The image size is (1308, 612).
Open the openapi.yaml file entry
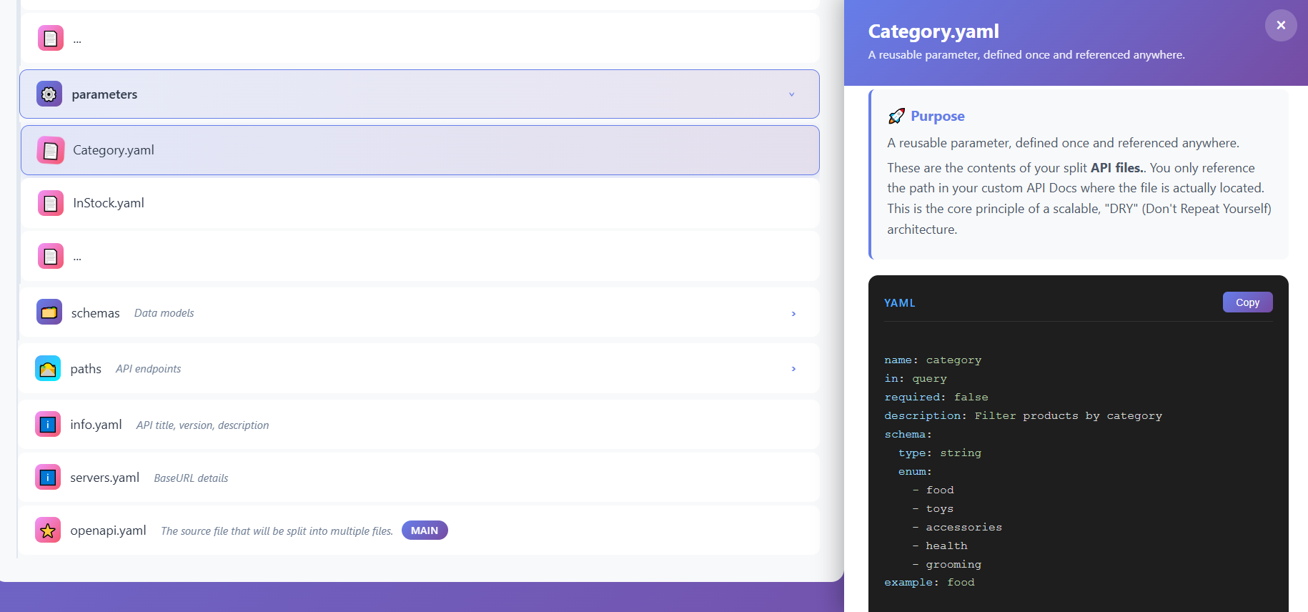coord(108,530)
